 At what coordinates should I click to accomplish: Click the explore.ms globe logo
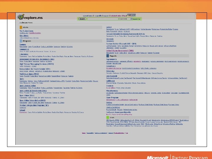[21, 17]
